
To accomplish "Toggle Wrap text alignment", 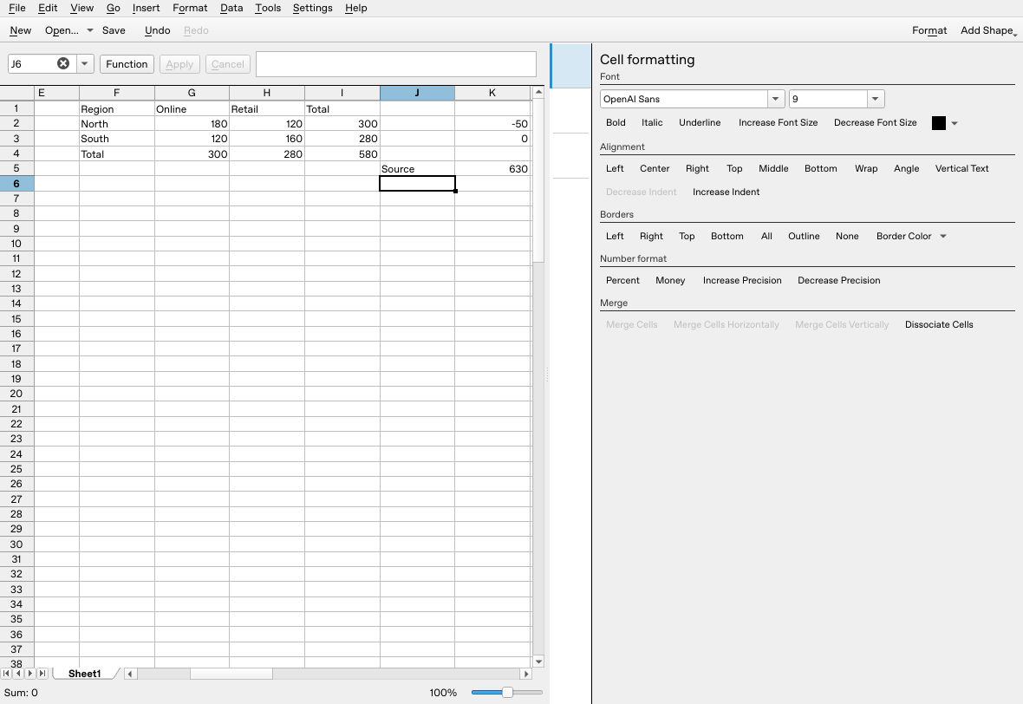I will (x=866, y=168).
